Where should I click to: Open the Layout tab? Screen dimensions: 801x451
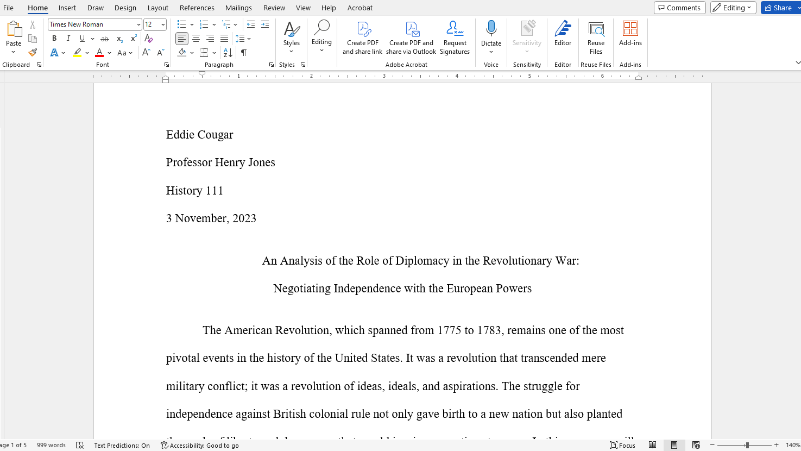[x=157, y=8]
